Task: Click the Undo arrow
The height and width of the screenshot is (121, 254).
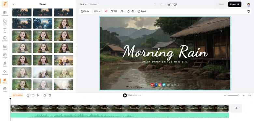Action: (x=155, y=4)
